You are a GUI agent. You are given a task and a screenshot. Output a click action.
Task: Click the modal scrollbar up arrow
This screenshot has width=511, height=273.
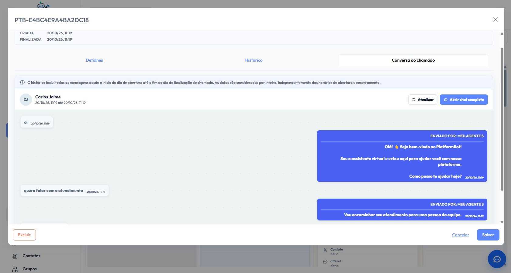[x=502, y=33]
